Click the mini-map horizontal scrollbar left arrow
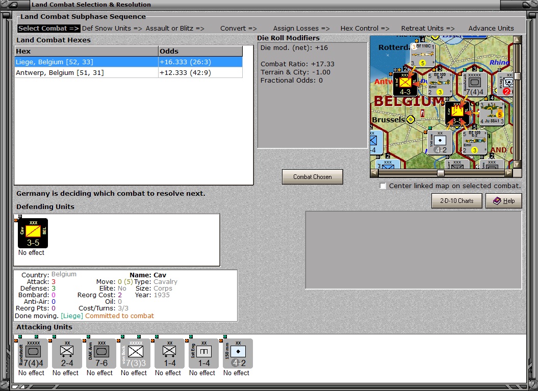 pyautogui.click(x=374, y=173)
